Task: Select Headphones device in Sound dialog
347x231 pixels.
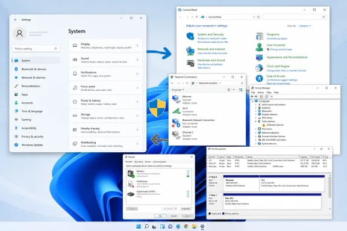Action: click(x=158, y=183)
